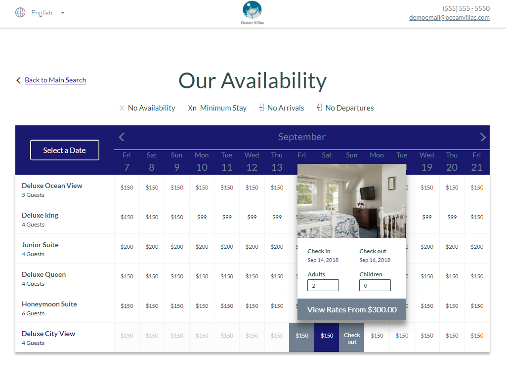Open the Honeymoon Suite room row
Image resolution: width=506 pixels, height=379 pixels.
[x=65, y=308]
